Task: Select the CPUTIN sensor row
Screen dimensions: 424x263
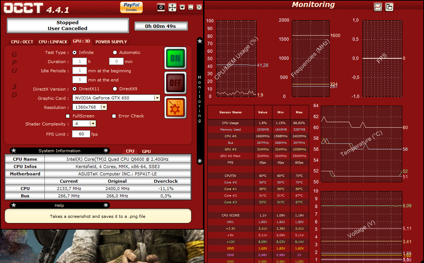Action: (258, 176)
